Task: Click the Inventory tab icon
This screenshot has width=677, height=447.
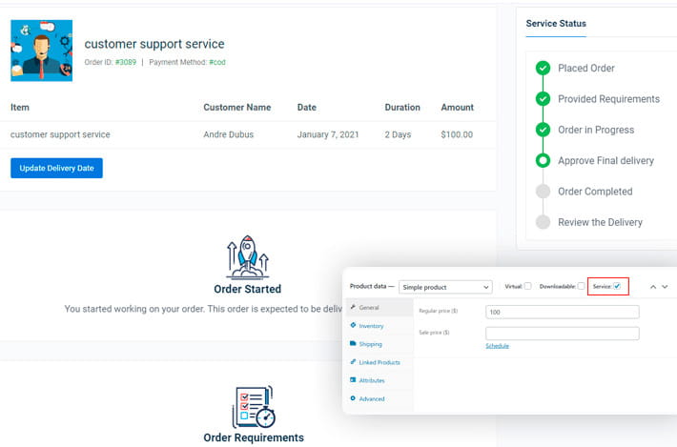Action: coord(353,325)
